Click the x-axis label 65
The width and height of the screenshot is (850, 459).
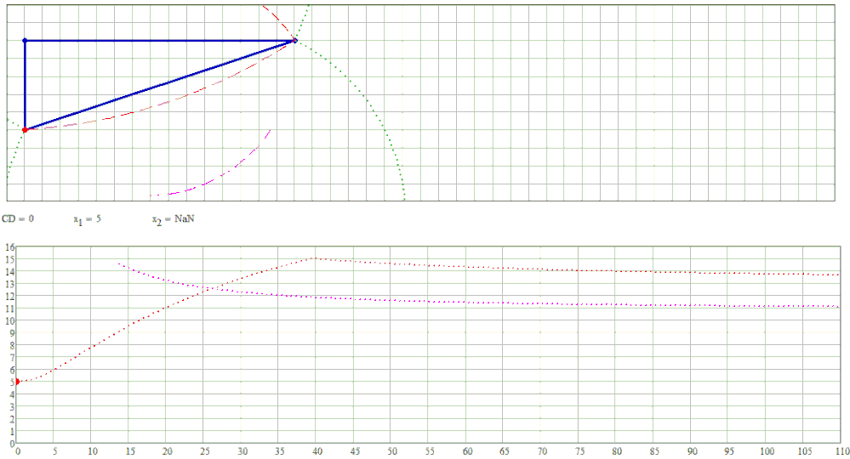[x=505, y=450]
